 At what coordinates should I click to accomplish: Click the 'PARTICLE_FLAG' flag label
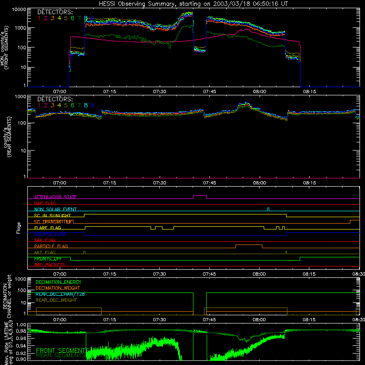pos(51,246)
